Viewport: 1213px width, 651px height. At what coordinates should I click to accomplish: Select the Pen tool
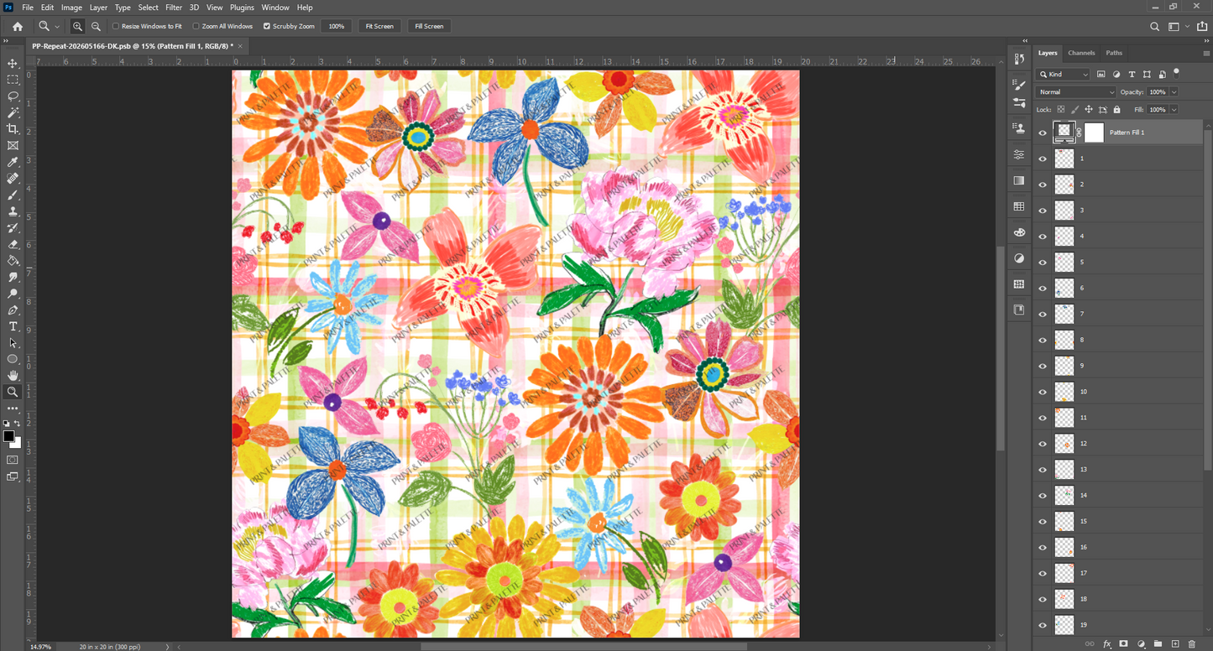(x=13, y=310)
